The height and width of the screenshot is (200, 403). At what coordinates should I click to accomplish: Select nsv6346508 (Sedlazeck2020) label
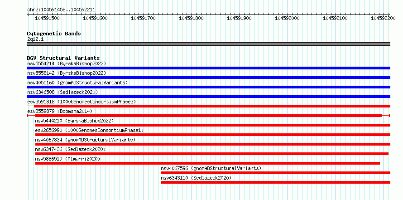click(62, 92)
